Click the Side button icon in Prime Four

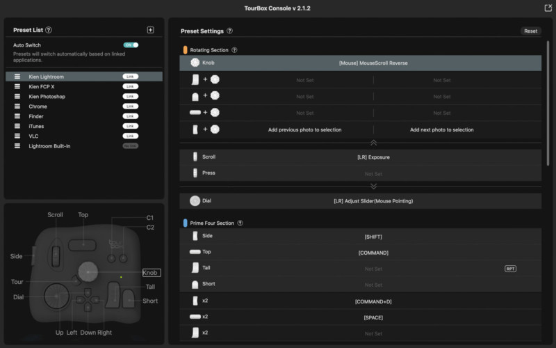click(x=195, y=236)
